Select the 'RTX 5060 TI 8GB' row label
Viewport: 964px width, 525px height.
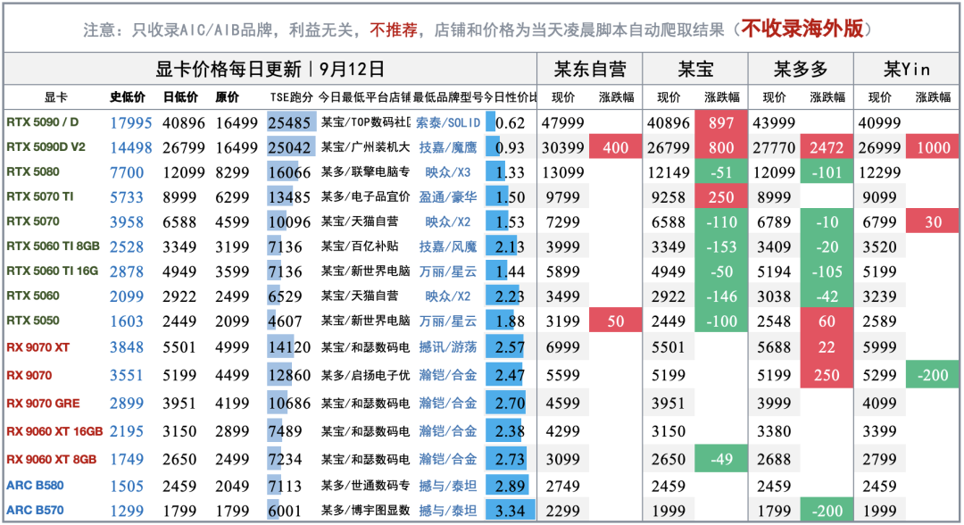tap(53, 246)
